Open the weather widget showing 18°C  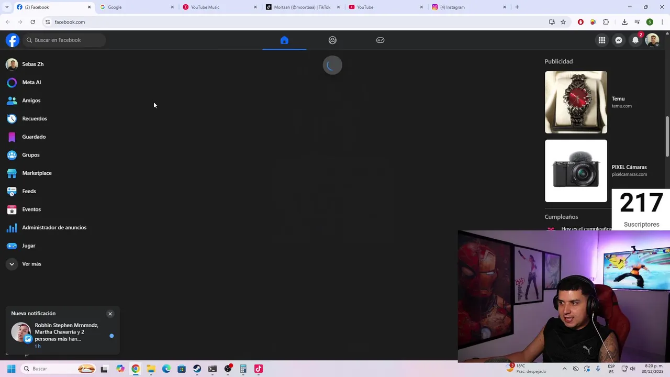(x=526, y=369)
